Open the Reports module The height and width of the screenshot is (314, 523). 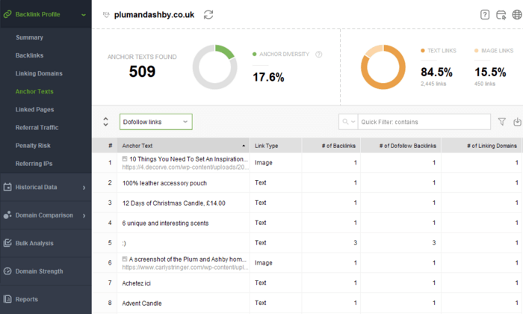(46, 299)
